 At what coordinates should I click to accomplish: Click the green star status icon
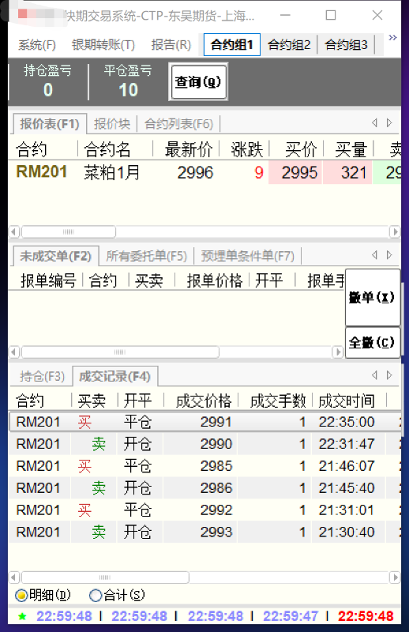22,616
